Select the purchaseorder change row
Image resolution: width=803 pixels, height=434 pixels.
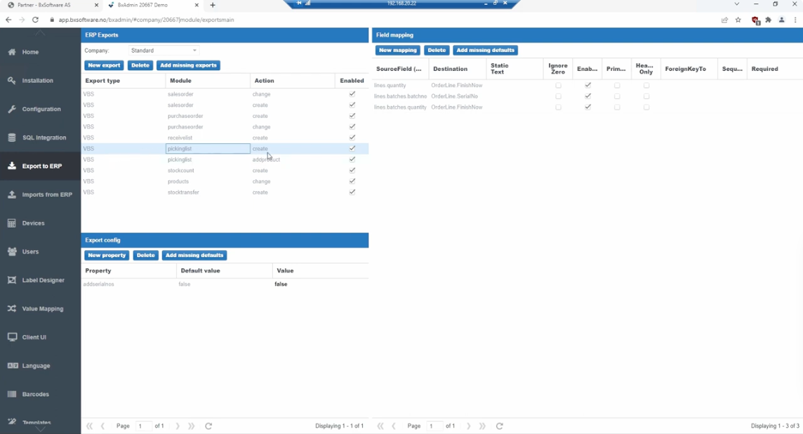pyautogui.click(x=225, y=126)
